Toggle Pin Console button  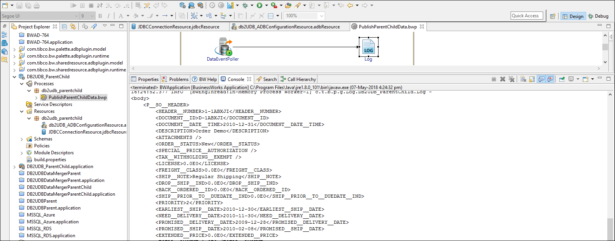pos(562,79)
